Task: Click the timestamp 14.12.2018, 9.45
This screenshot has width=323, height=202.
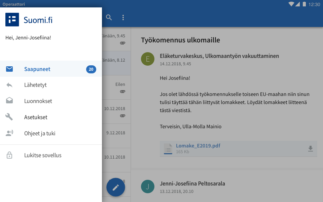Action: coord(175,64)
